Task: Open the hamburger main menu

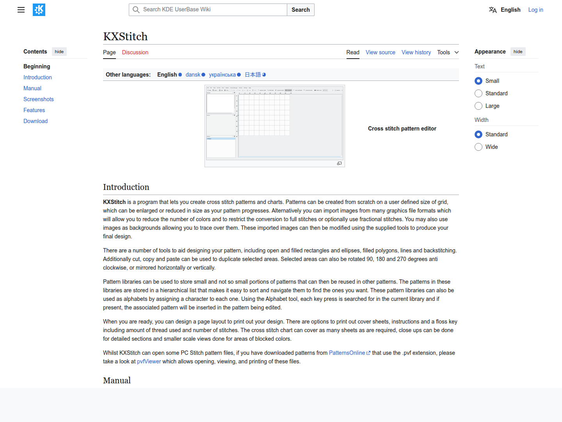Action: (x=21, y=10)
